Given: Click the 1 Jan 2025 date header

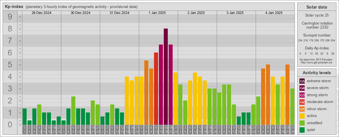Looking at the screenshot, I should click(x=157, y=13).
